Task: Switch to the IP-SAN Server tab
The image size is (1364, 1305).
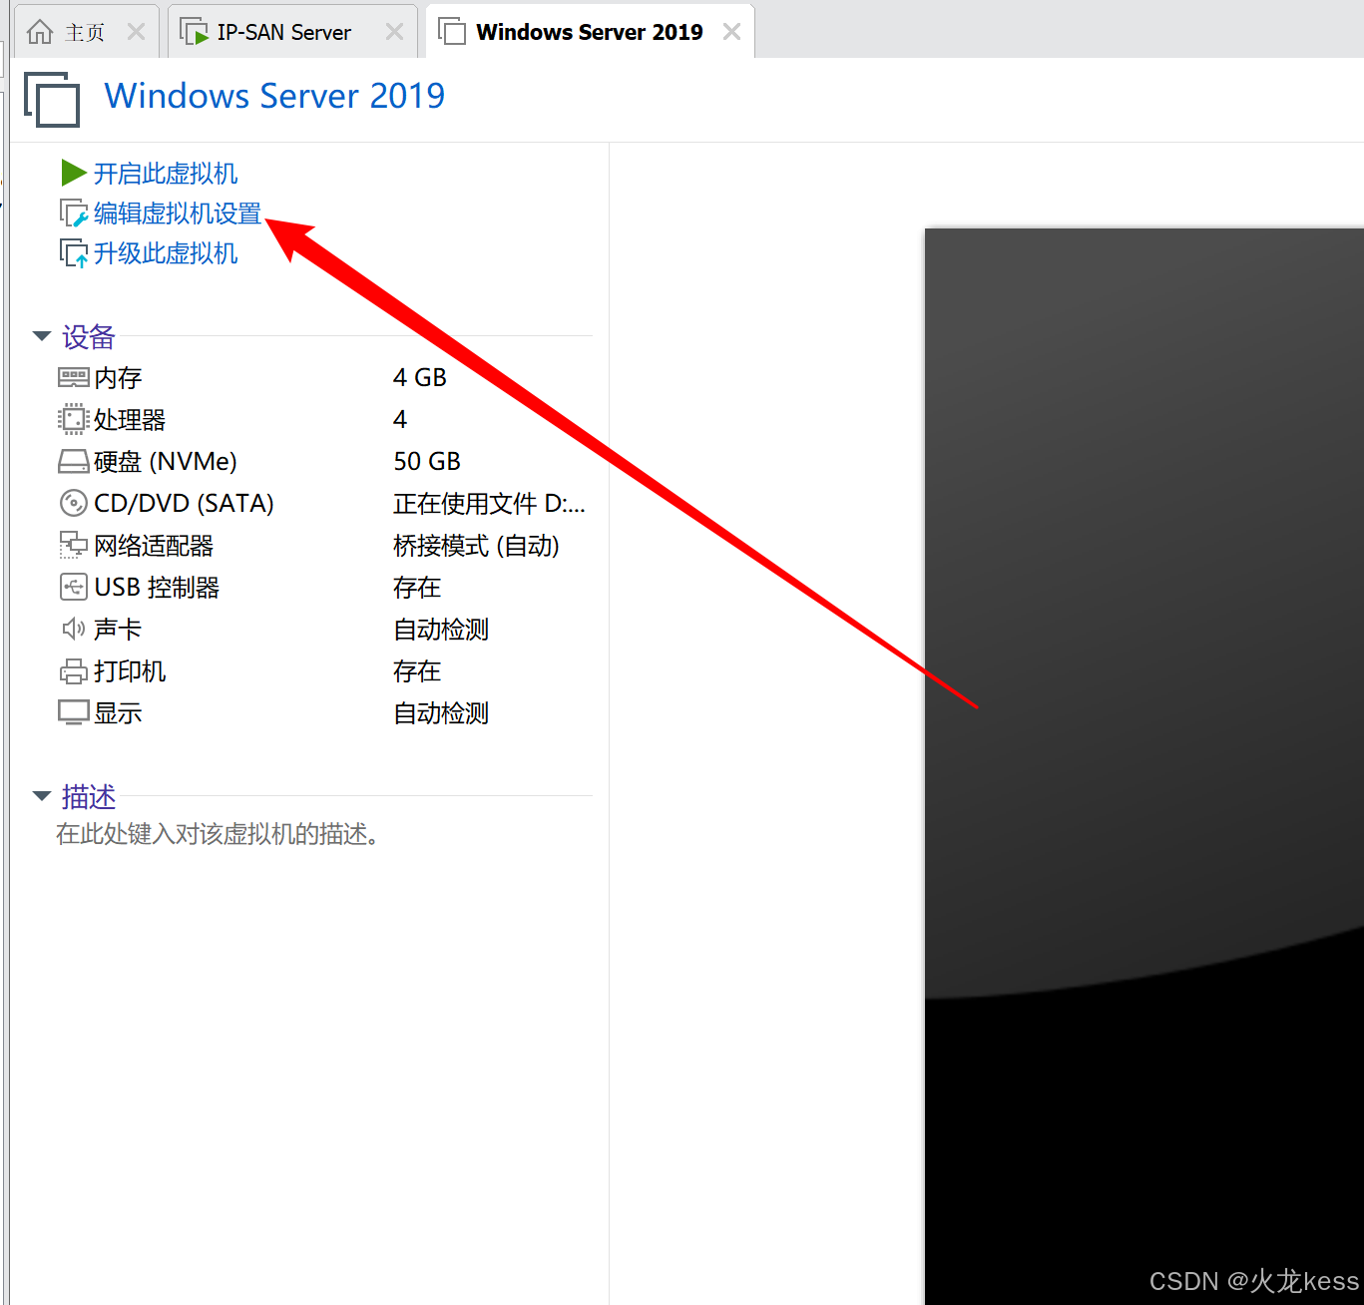Action: [x=292, y=32]
